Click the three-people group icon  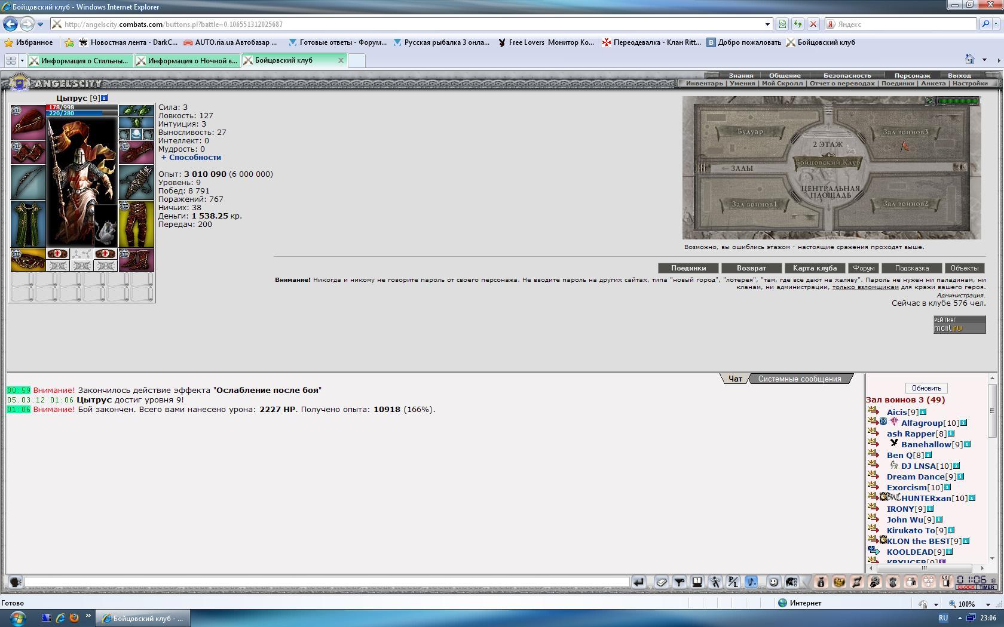929,582
